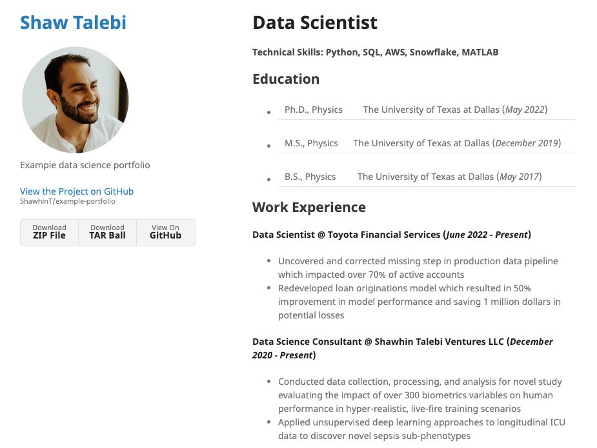Click the Toyota Financial Services job title
597x448 pixels.
pos(390,234)
